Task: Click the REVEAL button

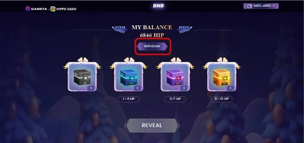Action: (152, 125)
